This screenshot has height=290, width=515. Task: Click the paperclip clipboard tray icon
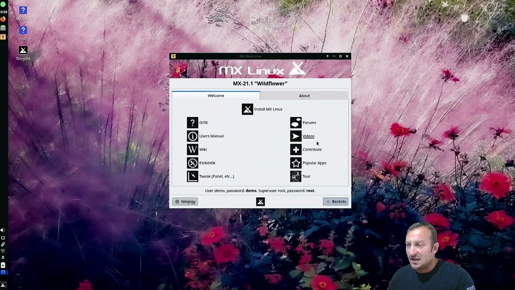[x=3, y=244]
